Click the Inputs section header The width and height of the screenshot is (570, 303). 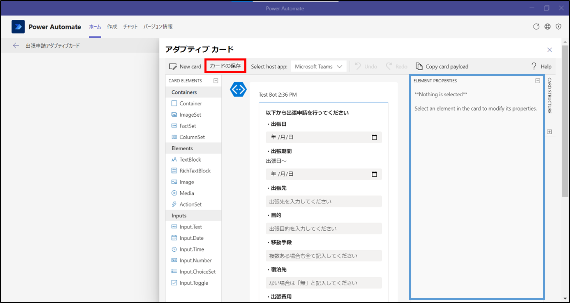[193, 215]
